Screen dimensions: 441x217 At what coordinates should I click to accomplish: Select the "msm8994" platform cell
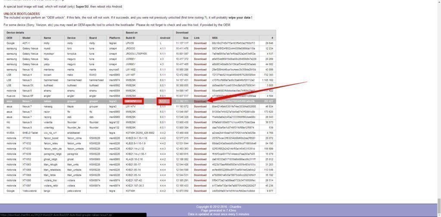[x=115, y=96]
